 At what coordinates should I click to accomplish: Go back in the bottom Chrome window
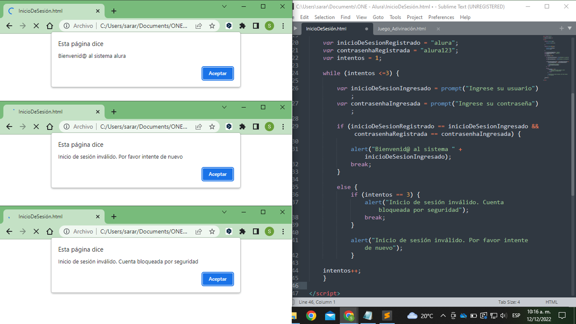click(9, 232)
